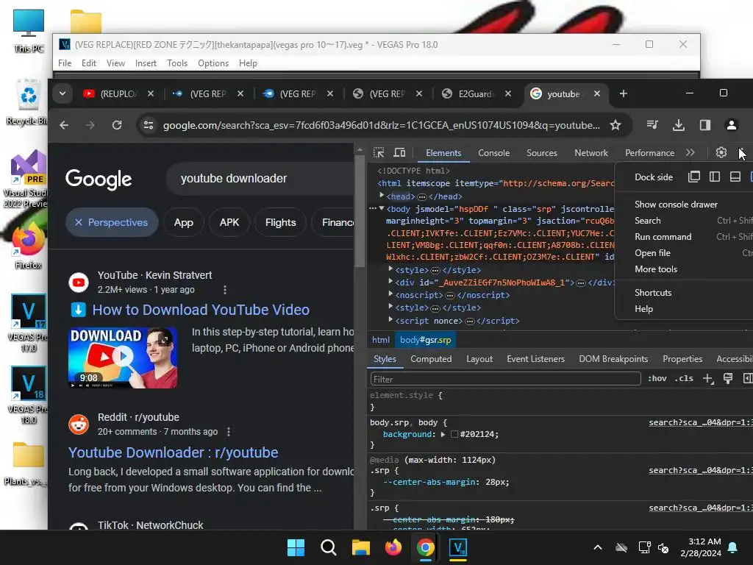Open new tab with plus button
Viewport: 753px width, 565px height.
click(624, 93)
